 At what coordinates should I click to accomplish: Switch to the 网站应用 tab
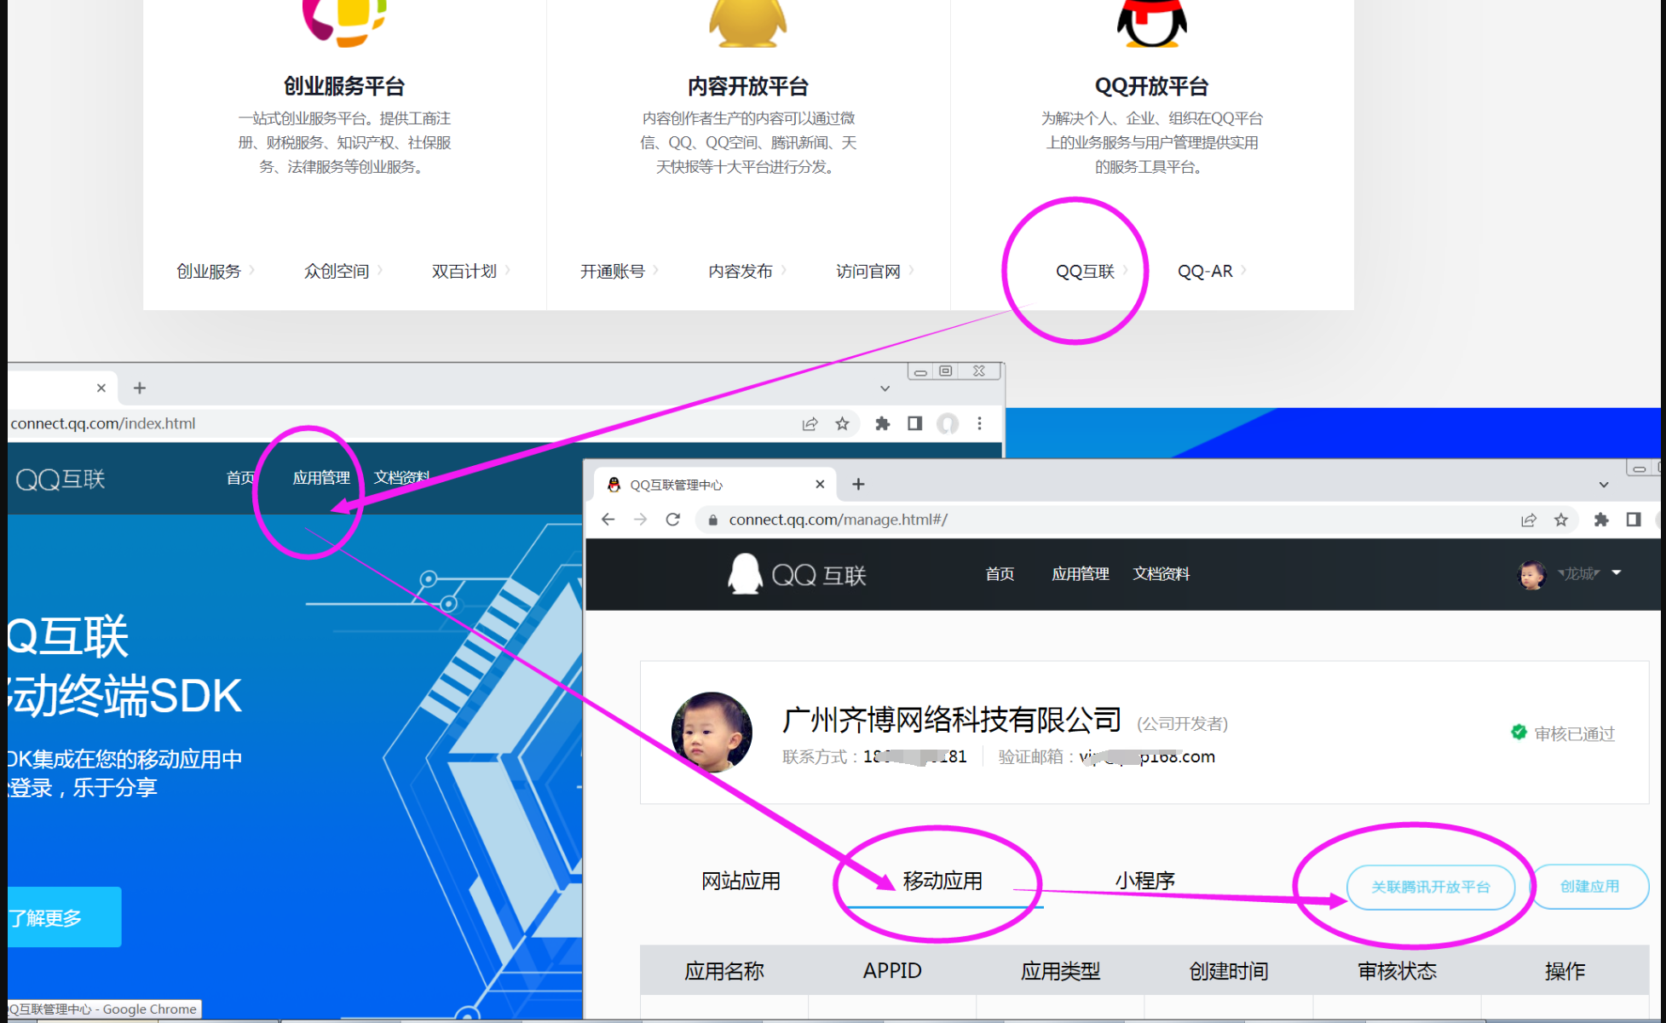point(741,881)
